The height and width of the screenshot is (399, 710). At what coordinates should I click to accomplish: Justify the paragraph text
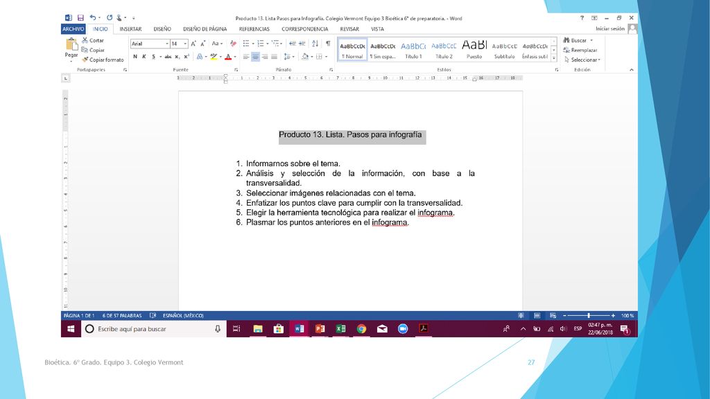click(275, 57)
